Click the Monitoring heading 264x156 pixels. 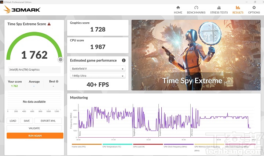pos(79,98)
